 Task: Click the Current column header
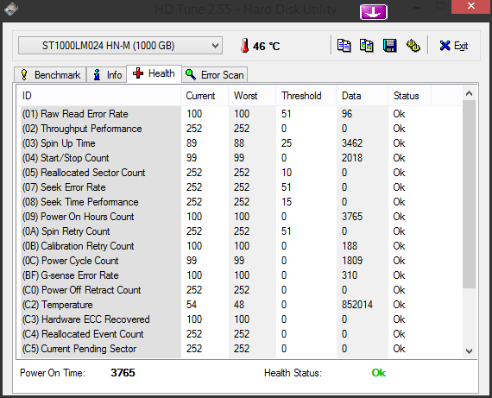click(x=205, y=96)
